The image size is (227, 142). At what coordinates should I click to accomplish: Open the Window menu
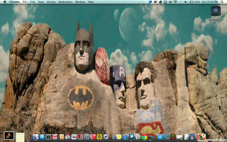80,2
